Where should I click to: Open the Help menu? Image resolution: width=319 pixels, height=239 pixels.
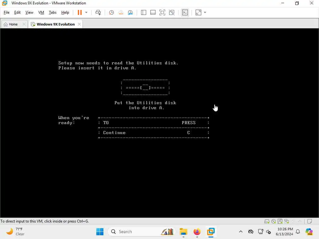point(65,12)
